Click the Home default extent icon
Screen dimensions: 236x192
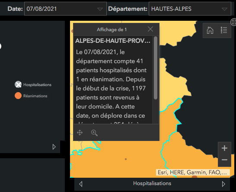pyautogui.click(x=210, y=30)
